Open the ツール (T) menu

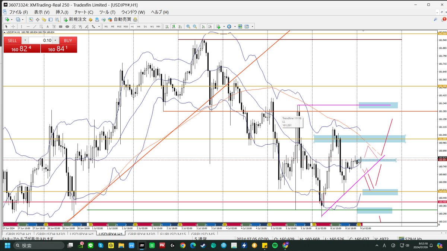coord(107,12)
